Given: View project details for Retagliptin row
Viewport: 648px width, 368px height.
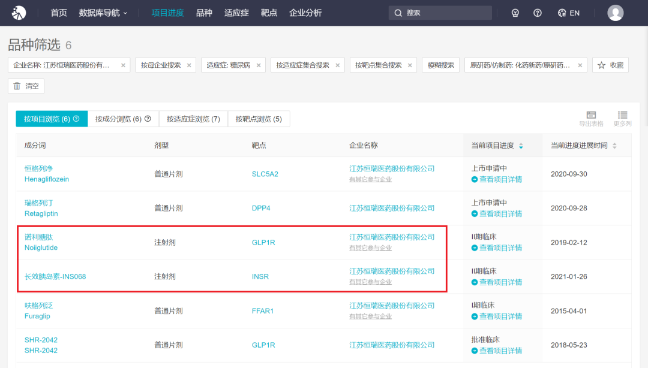Looking at the screenshot, I should click(x=500, y=213).
